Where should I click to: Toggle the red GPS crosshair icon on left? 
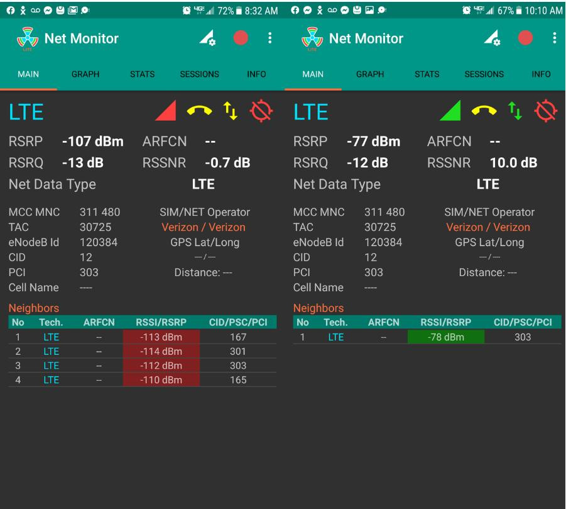pos(261,111)
